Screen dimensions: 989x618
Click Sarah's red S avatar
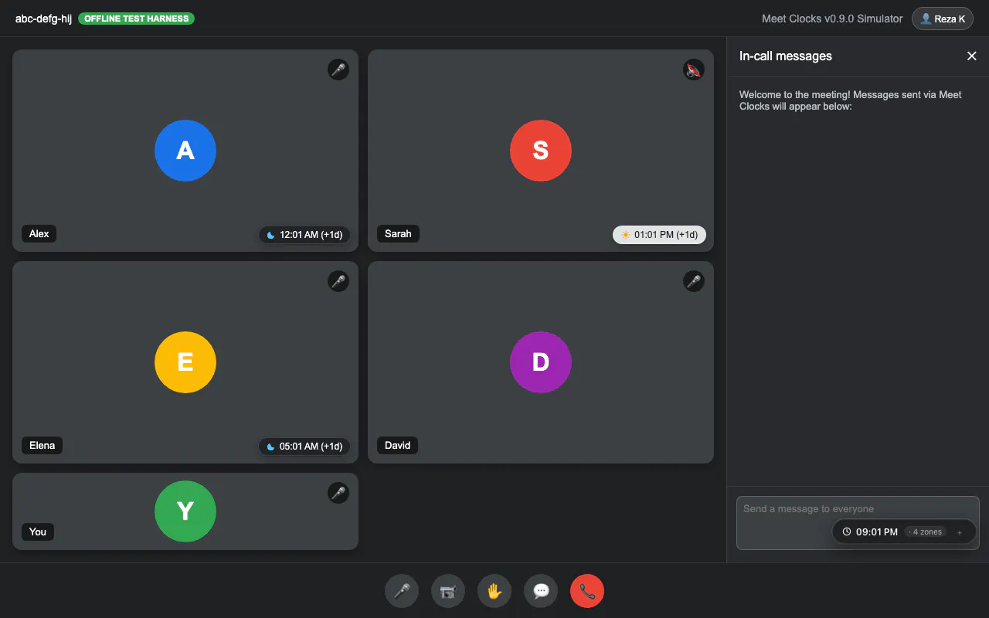pos(541,151)
